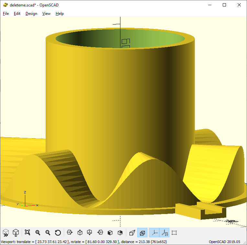Image resolution: width=247 pixels, height=245 pixels.
Task: Enable the Show Edges toggle
Action: tap(174, 232)
